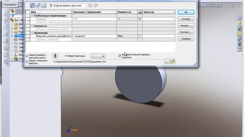The height and width of the screenshot is (137, 244).
Task: Open Design Library icon in task pane
Action: pos(240,29)
